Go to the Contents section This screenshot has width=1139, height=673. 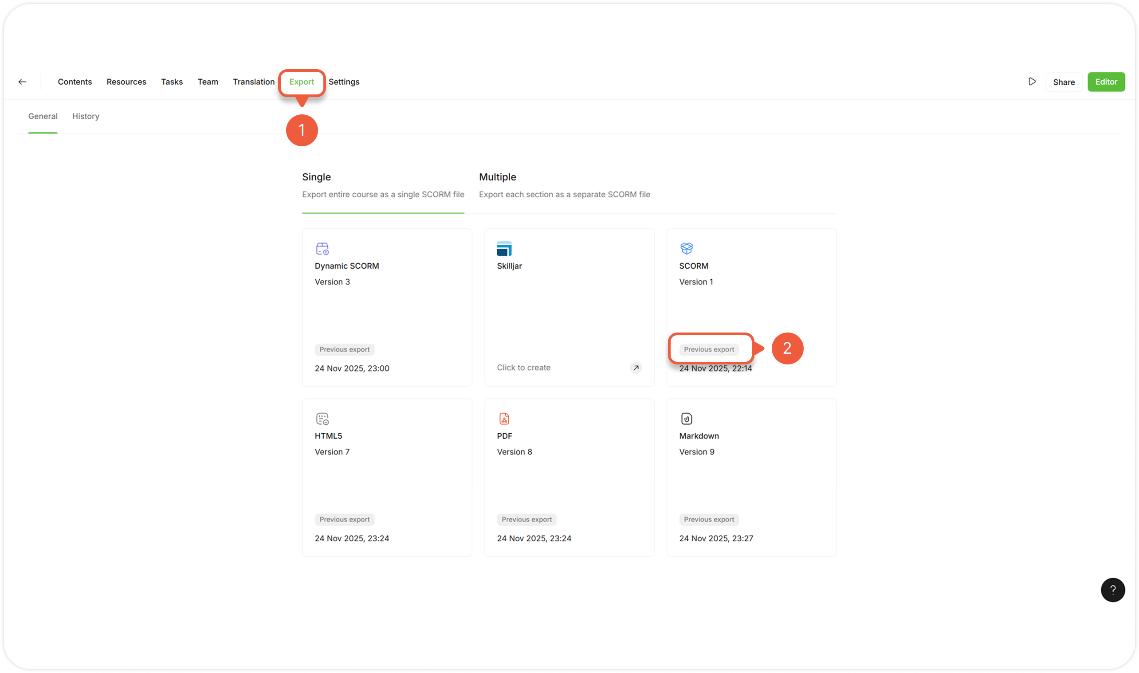[x=75, y=82]
